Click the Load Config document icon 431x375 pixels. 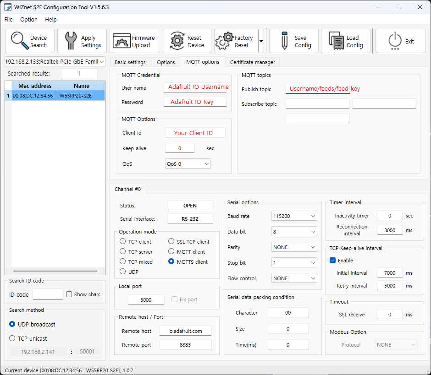coord(336,41)
